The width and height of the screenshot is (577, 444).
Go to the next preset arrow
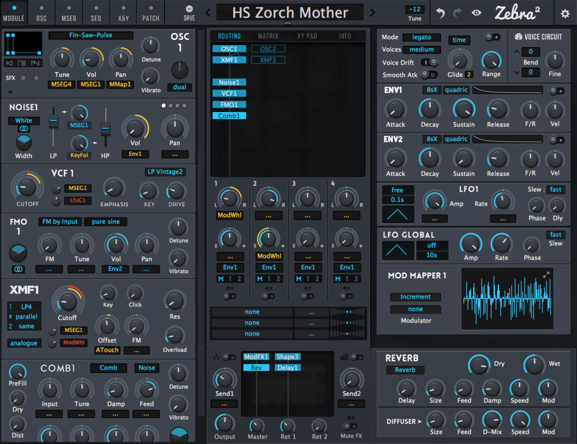click(372, 12)
